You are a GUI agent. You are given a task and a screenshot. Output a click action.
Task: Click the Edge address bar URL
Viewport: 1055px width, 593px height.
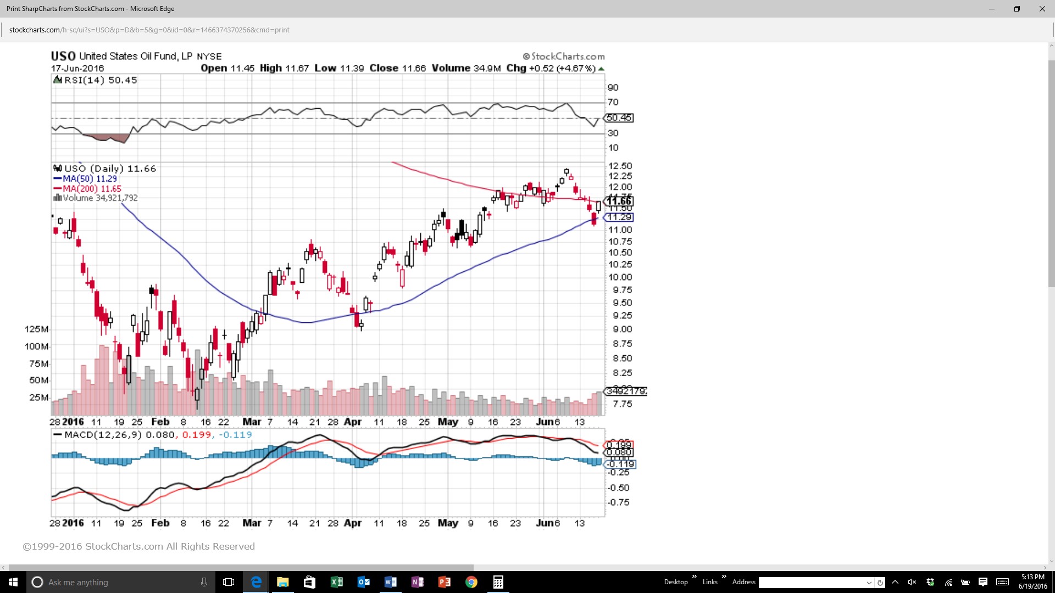click(x=149, y=30)
